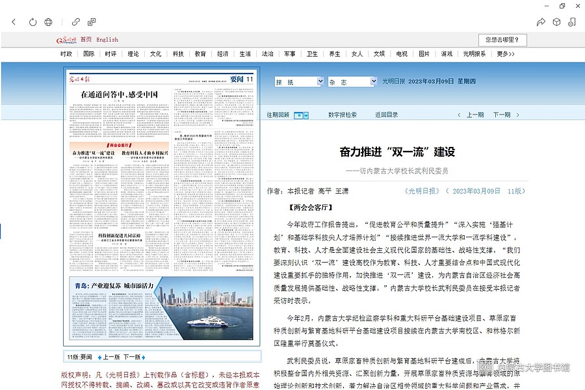
Task: Open the 女人 section
Action: coord(357,54)
